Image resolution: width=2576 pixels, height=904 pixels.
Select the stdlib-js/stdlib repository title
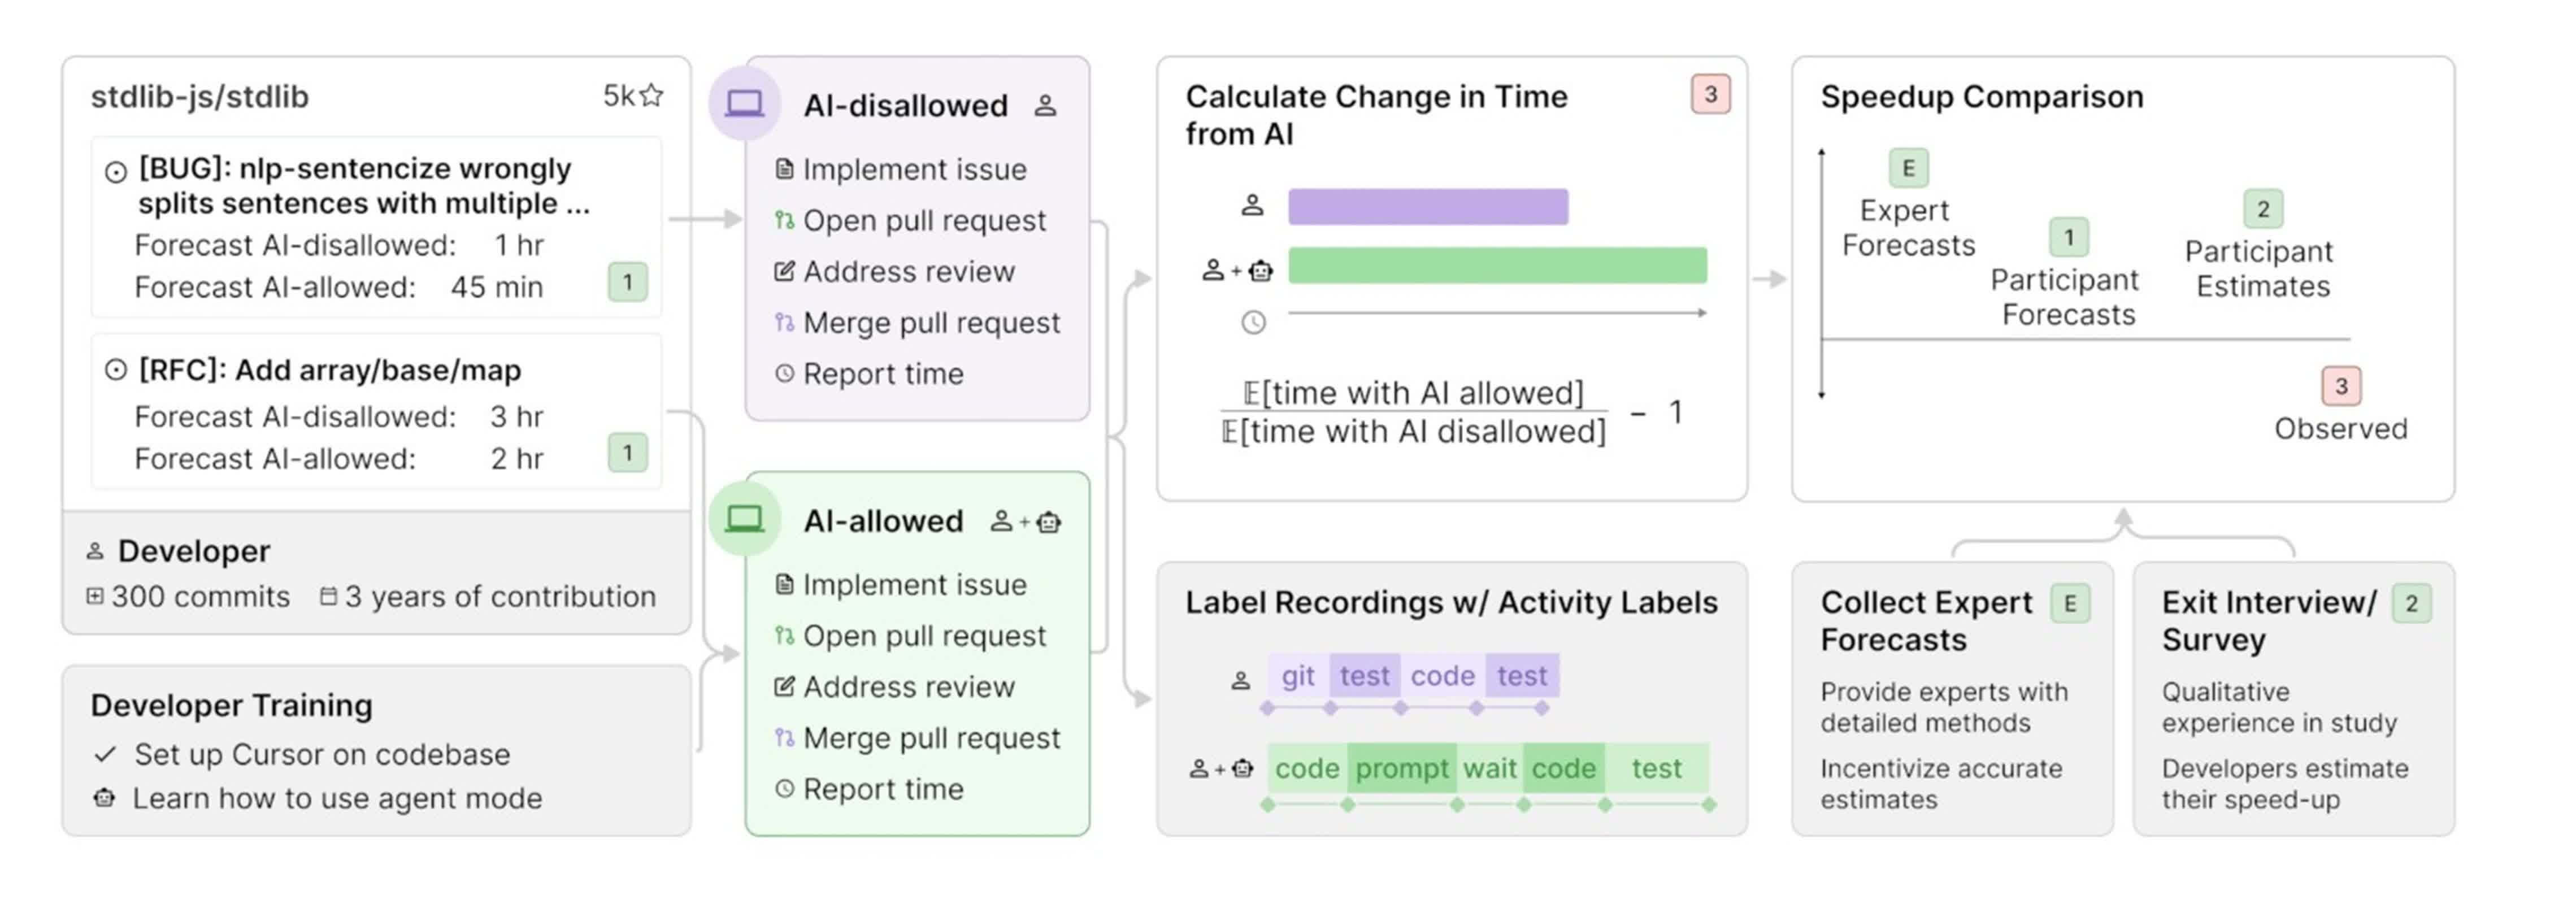click(x=199, y=97)
